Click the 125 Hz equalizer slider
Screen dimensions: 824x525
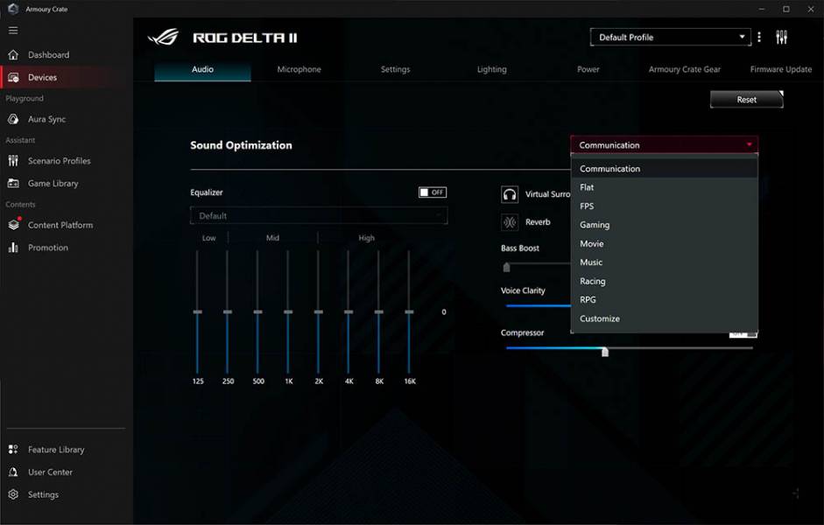[198, 311]
